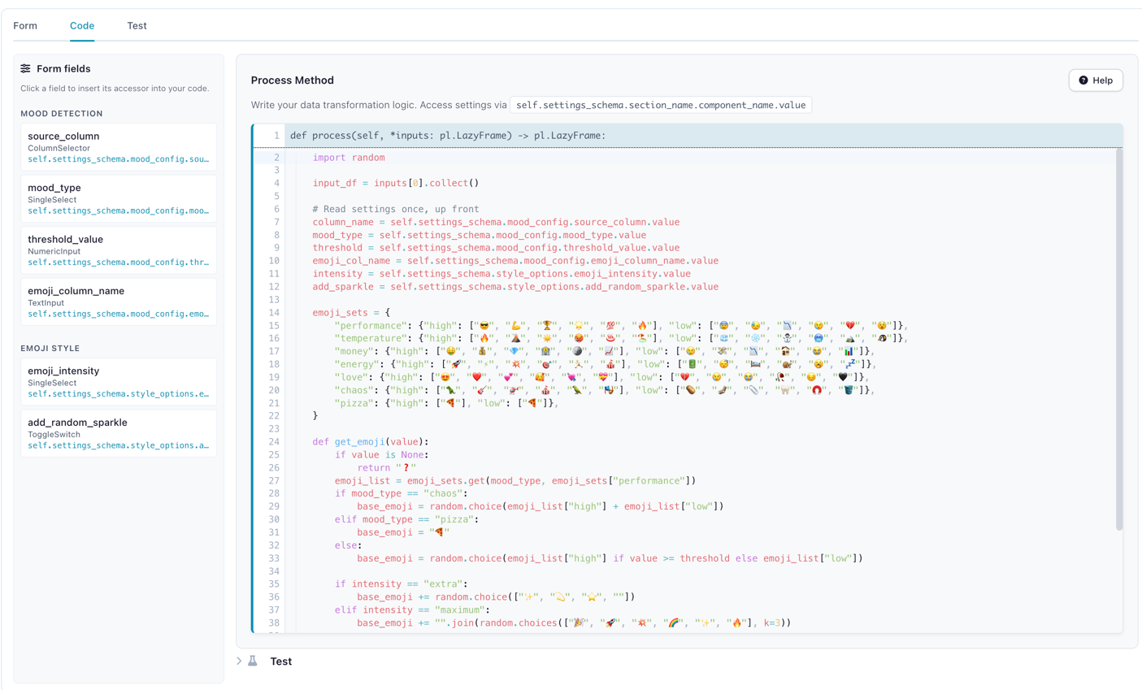The height and width of the screenshot is (690, 1142).
Task: Click the EMOJI STYLE section label
Action: pos(50,349)
